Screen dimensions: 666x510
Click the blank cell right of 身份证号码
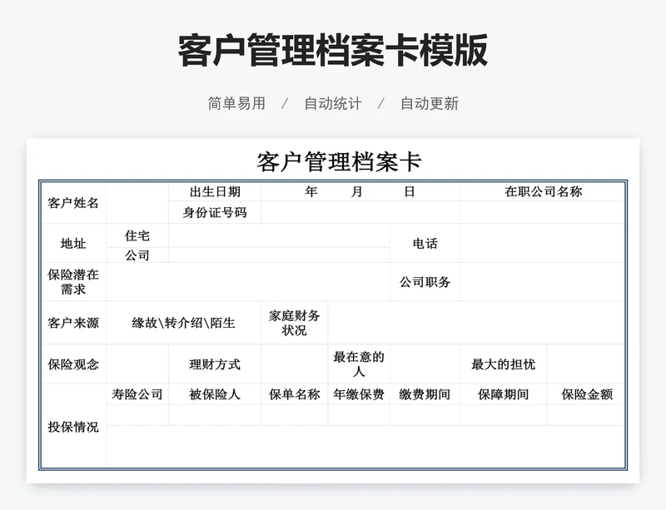click(360, 212)
